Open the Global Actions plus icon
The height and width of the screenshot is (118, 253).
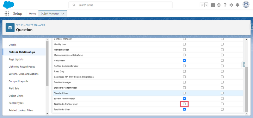coord(213,5)
